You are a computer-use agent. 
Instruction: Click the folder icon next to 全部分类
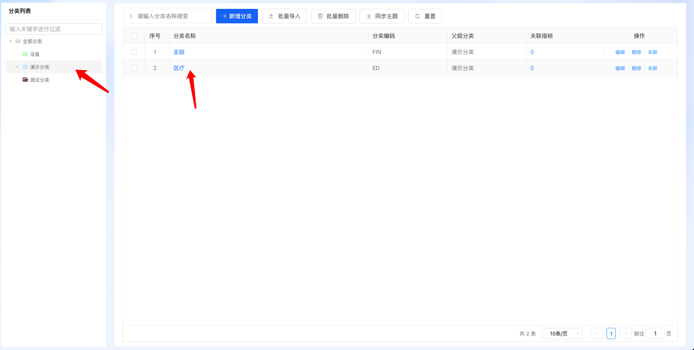[18, 41]
